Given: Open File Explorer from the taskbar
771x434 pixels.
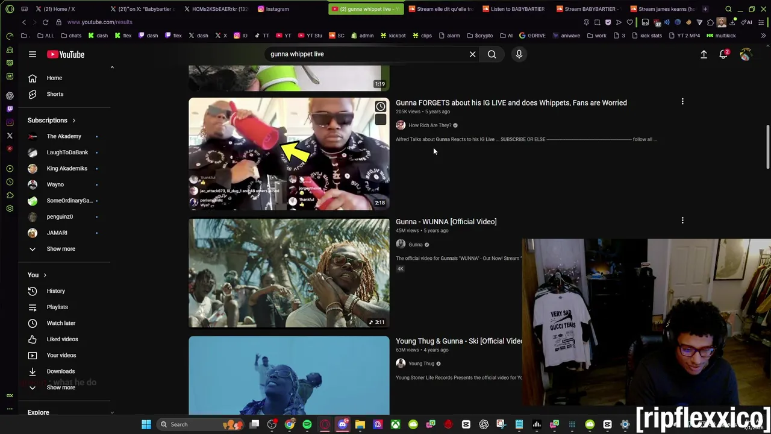Looking at the screenshot, I should [360, 424].
